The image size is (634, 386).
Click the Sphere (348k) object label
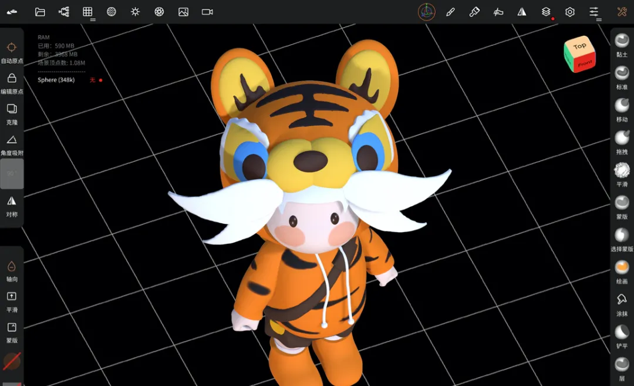click(x=56, y=80)
